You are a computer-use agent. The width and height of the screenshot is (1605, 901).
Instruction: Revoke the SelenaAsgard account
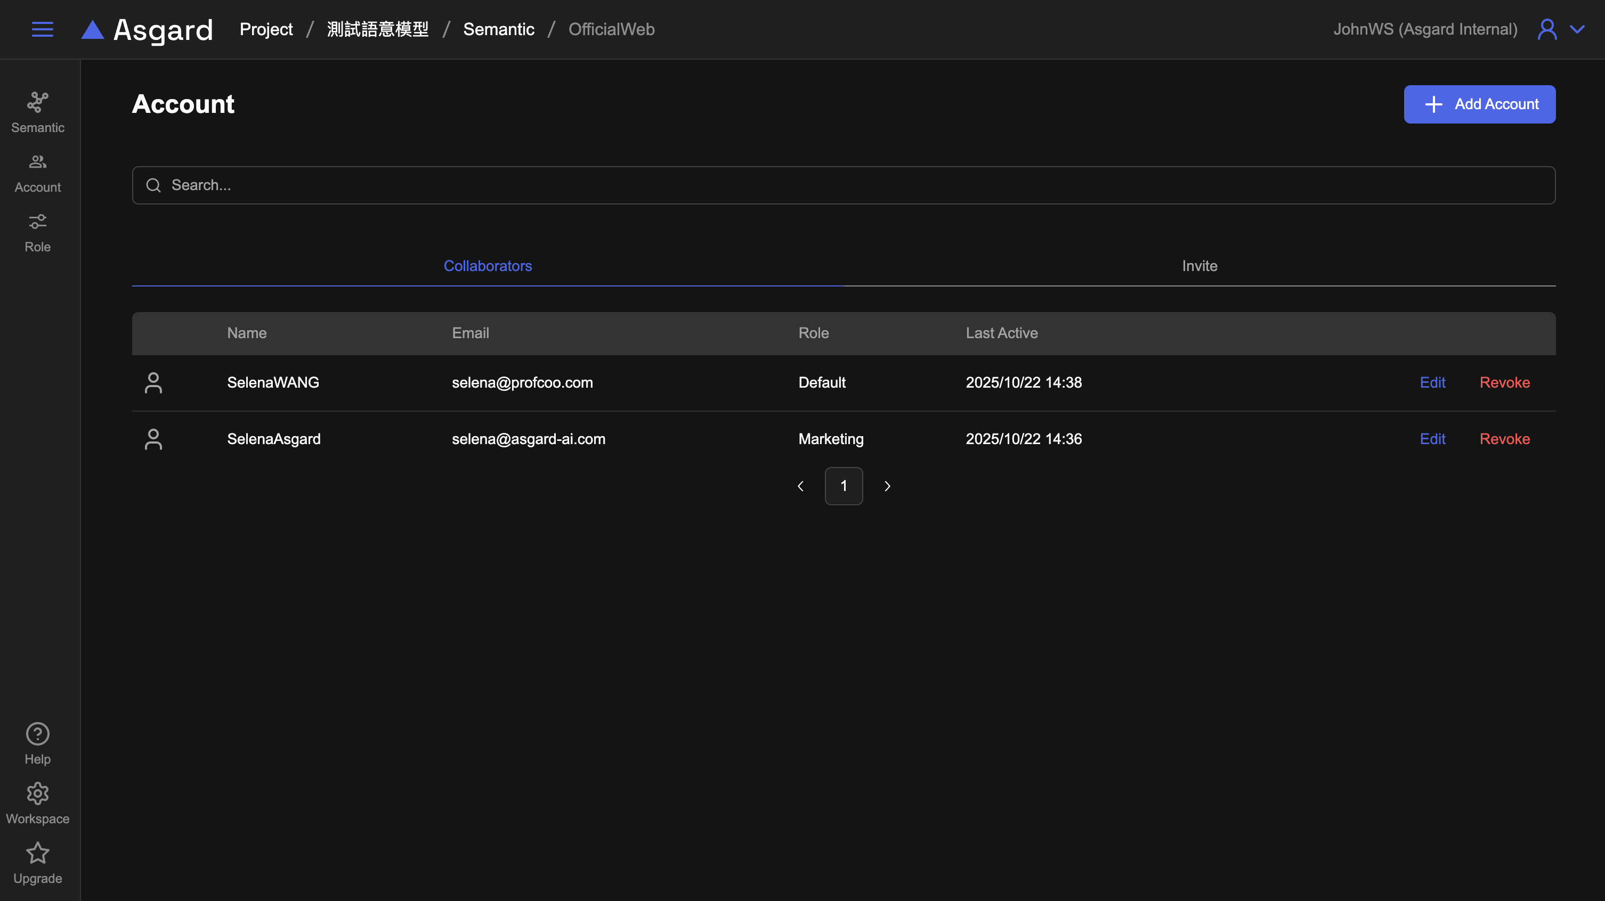tap(1504, 439)
